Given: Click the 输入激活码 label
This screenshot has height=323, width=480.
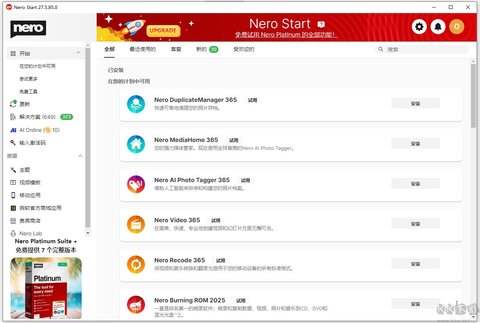Looking at the screenshot, I should pyautogui.click(x=33, y=143).
